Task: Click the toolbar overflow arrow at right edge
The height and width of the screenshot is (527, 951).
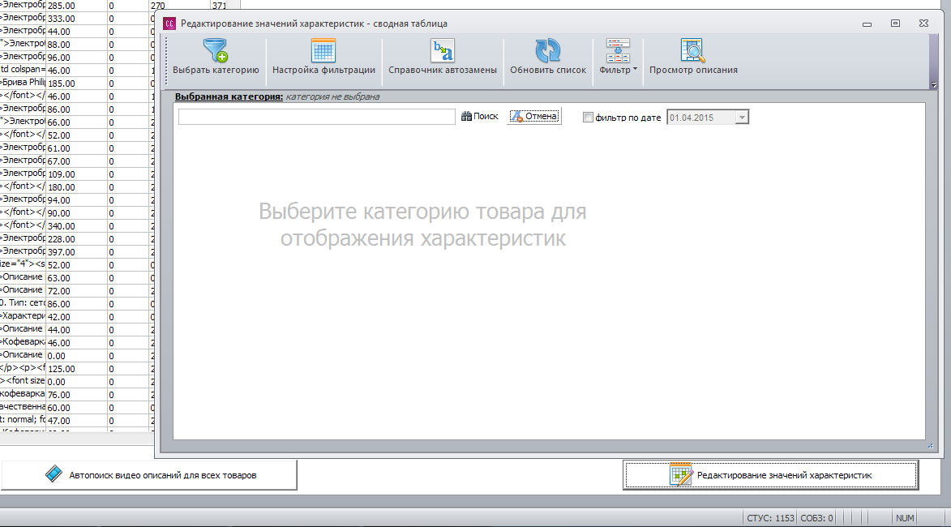Action: pyautogui.click(x=934, y=85)
